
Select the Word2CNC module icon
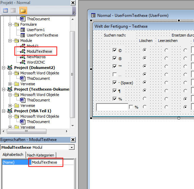pyautogui.click(x=23, y=62)
